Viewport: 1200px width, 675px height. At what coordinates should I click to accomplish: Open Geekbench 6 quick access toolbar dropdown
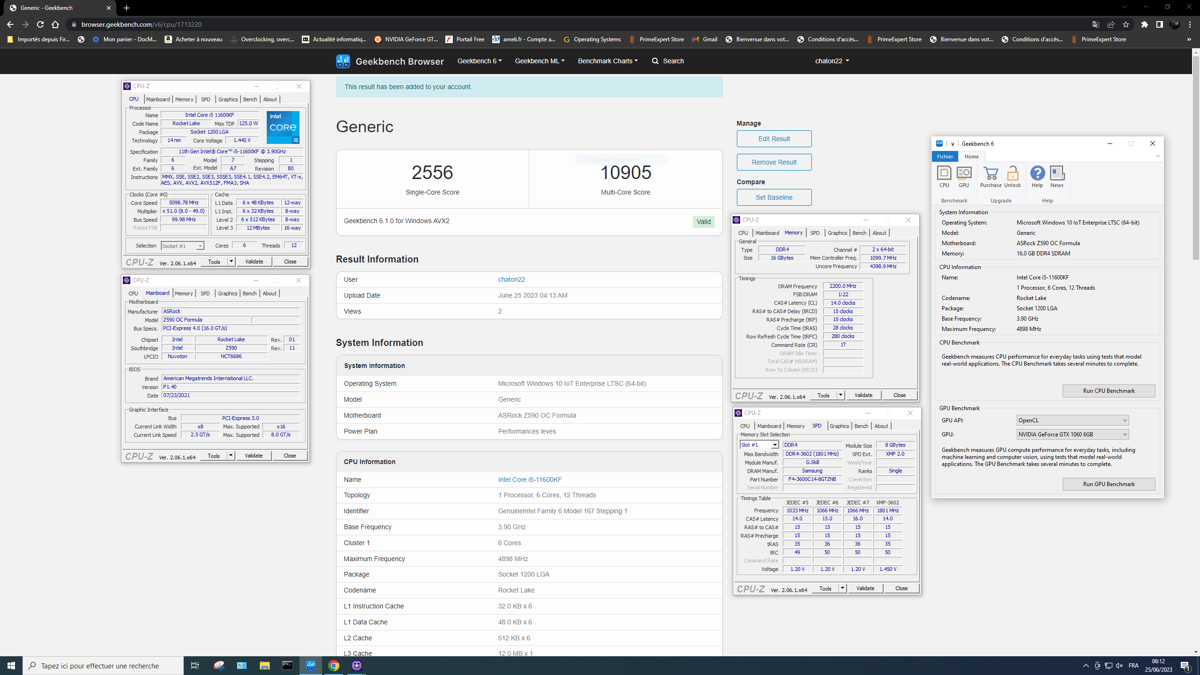pyautogui.click(x=952, y=144)
